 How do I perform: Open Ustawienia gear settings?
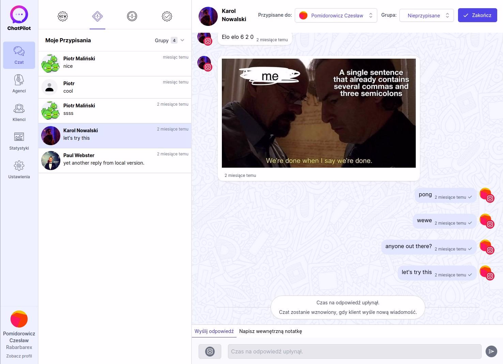pyautogui.click(x=19, y=170)
